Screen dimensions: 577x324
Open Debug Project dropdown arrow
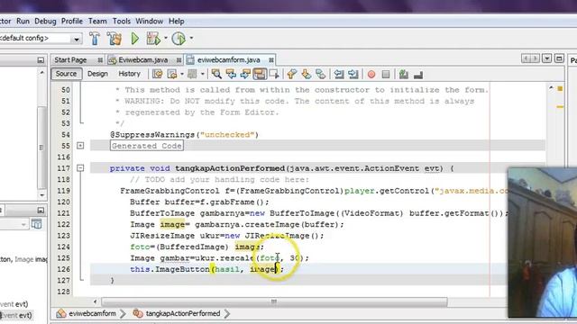point(166,38)
